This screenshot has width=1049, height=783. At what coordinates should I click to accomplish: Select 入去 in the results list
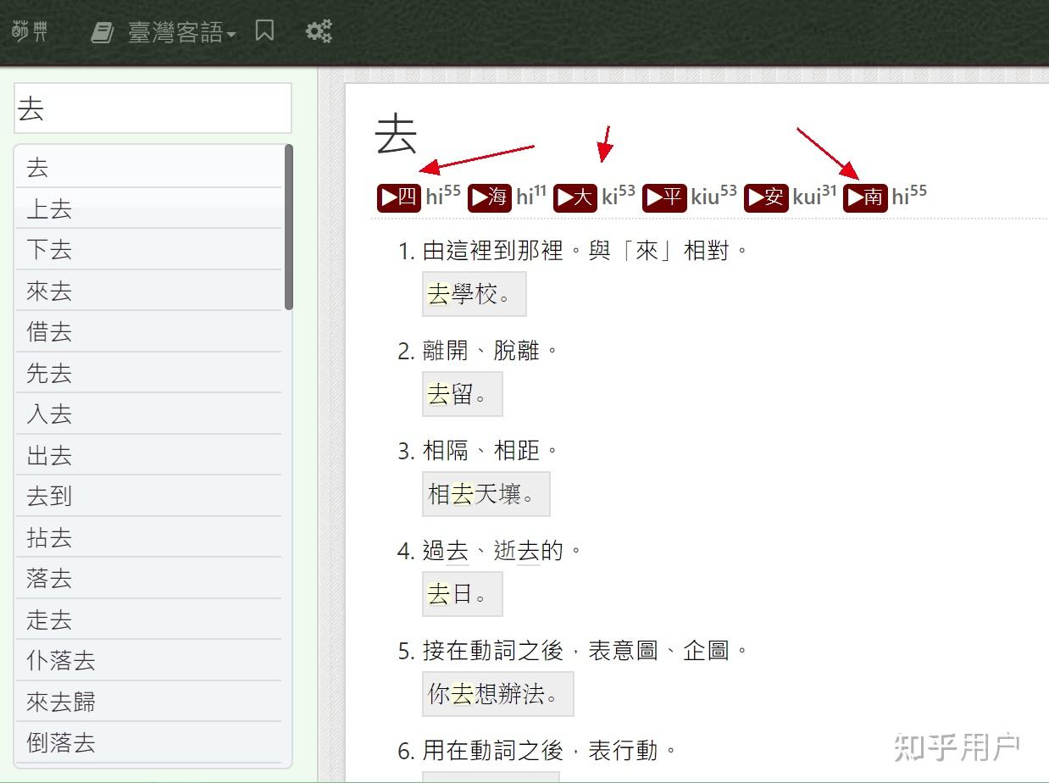pyautogui.click(x=148, y=414)
